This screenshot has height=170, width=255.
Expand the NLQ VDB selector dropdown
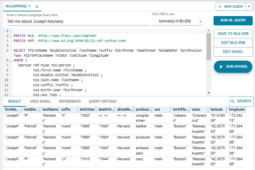(201, 22)
